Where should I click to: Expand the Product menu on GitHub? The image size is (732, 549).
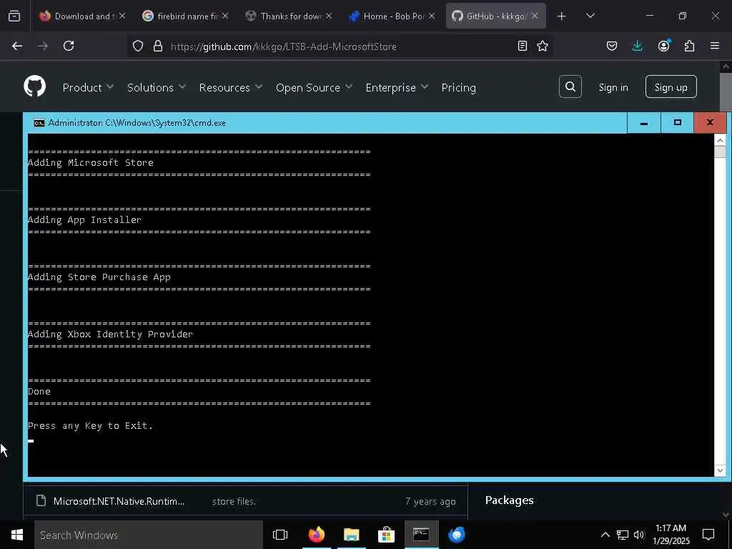click(x=88, y=87)
